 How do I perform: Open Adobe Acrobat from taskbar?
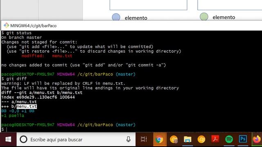[x=215, y=139]
